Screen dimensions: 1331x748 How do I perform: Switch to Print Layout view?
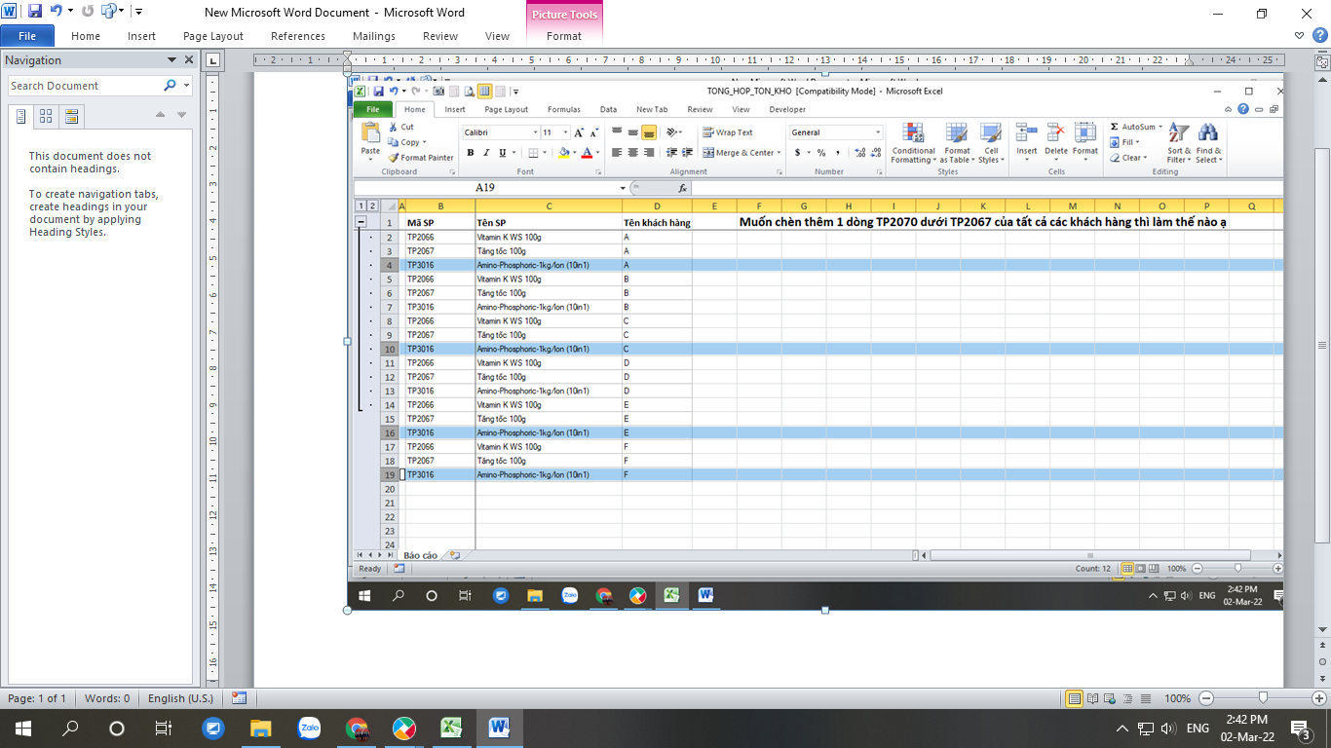(1075, 698)
